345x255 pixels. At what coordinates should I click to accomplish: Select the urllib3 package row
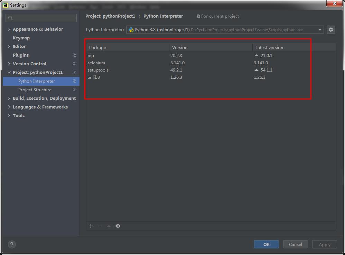(x=211, y=77)
